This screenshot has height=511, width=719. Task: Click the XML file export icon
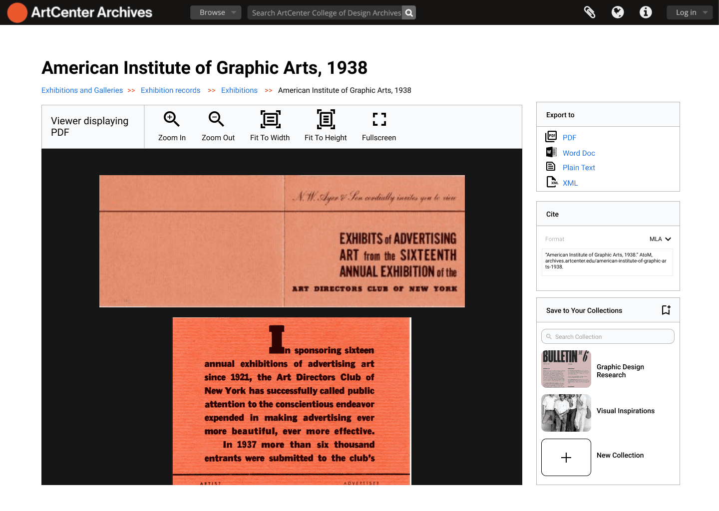coord(552,182)
